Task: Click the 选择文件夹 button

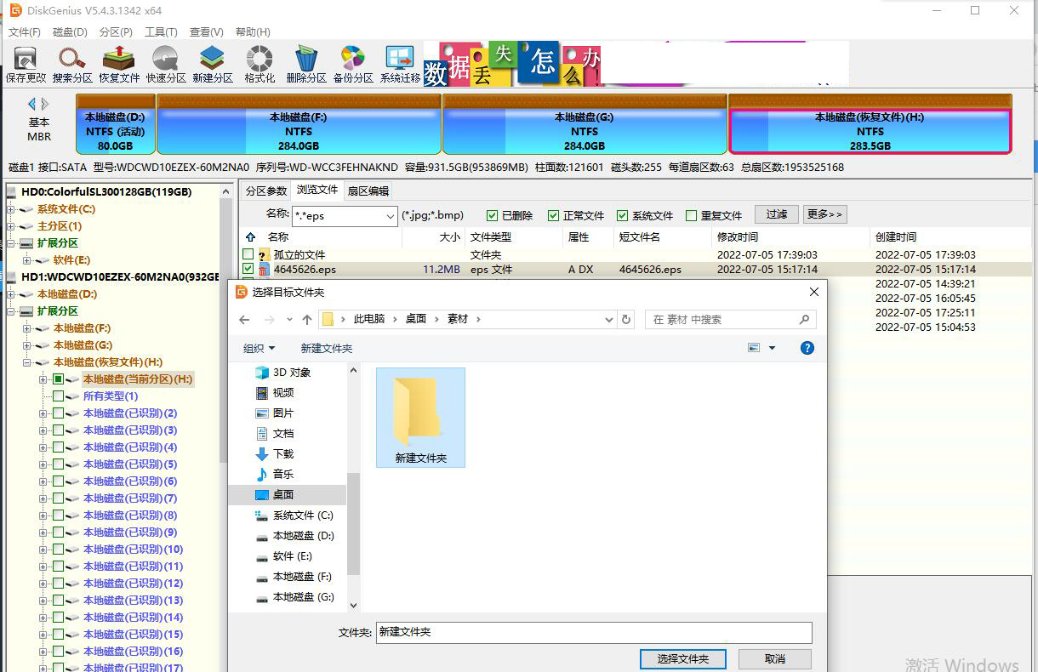Action: pyautogui.click(x=683, y=659)
